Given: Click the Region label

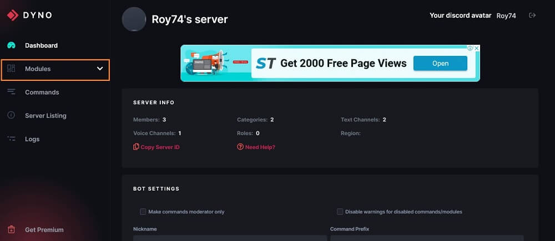Looking at the screenshot, I should [350, 133].
